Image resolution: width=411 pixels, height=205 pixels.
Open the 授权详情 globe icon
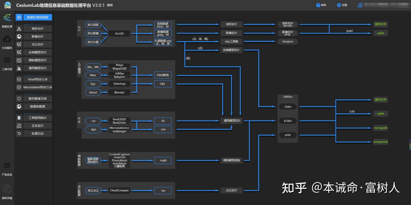[7, 189]
